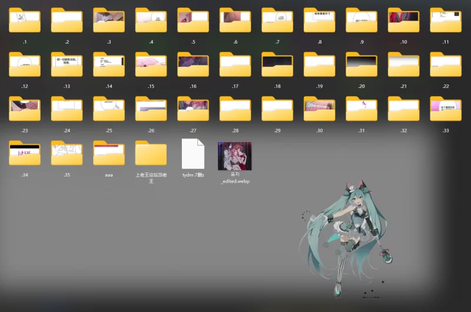Open the folder named .21
Screen dimensions: 471x312
coord(403,64)
